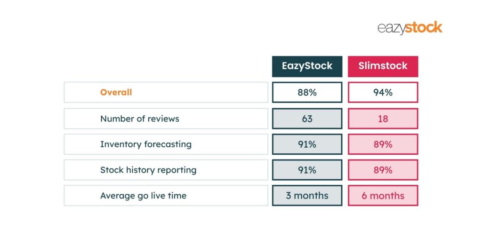This screenshot has width=482, height=238.
Task: Select EazyStock's 91% Stock history cell
Action: [x=307, y=170]
